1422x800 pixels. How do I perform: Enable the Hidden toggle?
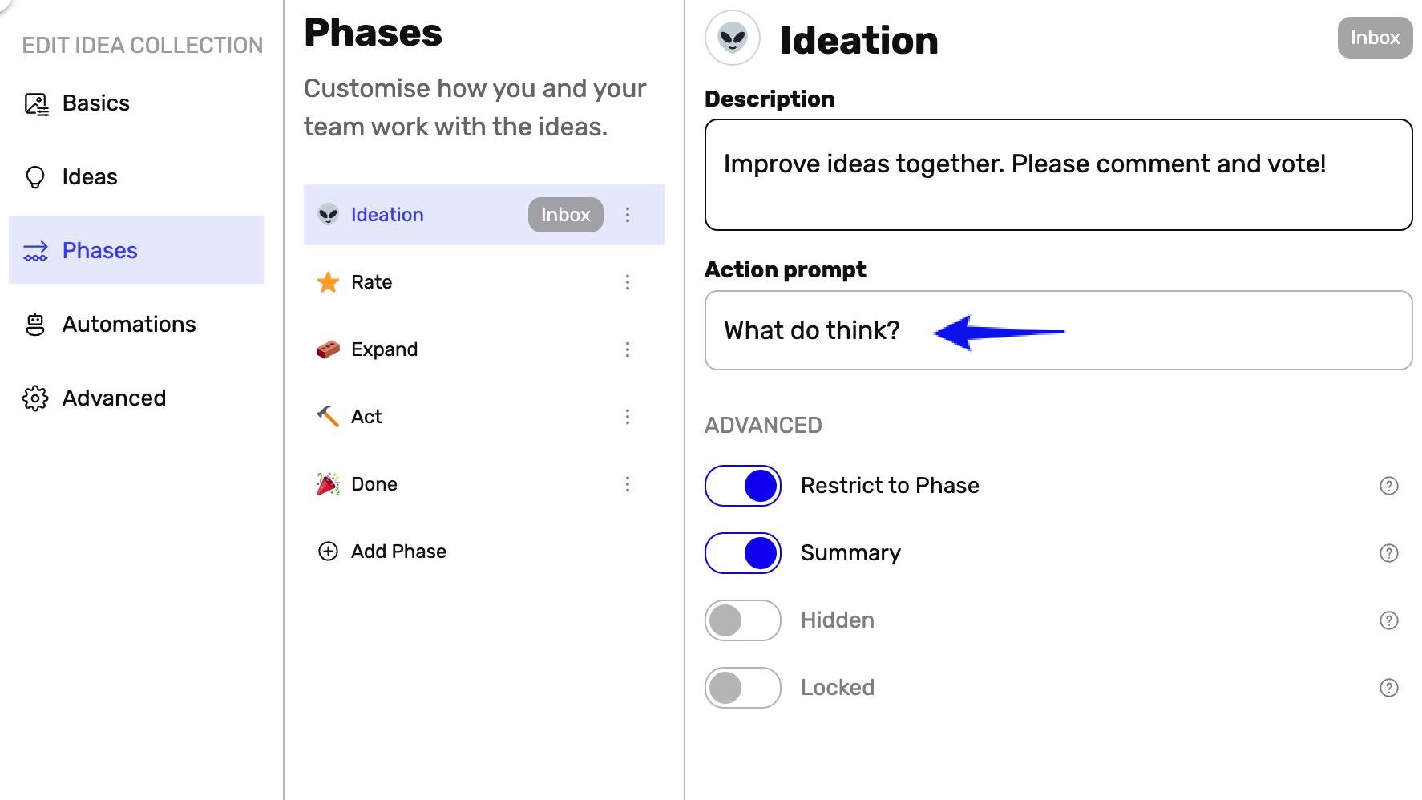tap(742, 620)
